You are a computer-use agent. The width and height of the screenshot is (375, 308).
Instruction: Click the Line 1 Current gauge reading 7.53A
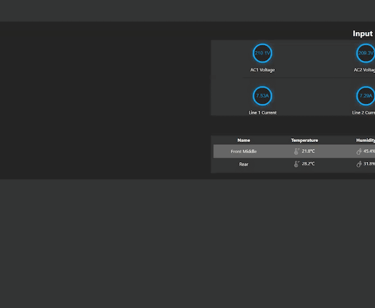(x=262, y=96)
